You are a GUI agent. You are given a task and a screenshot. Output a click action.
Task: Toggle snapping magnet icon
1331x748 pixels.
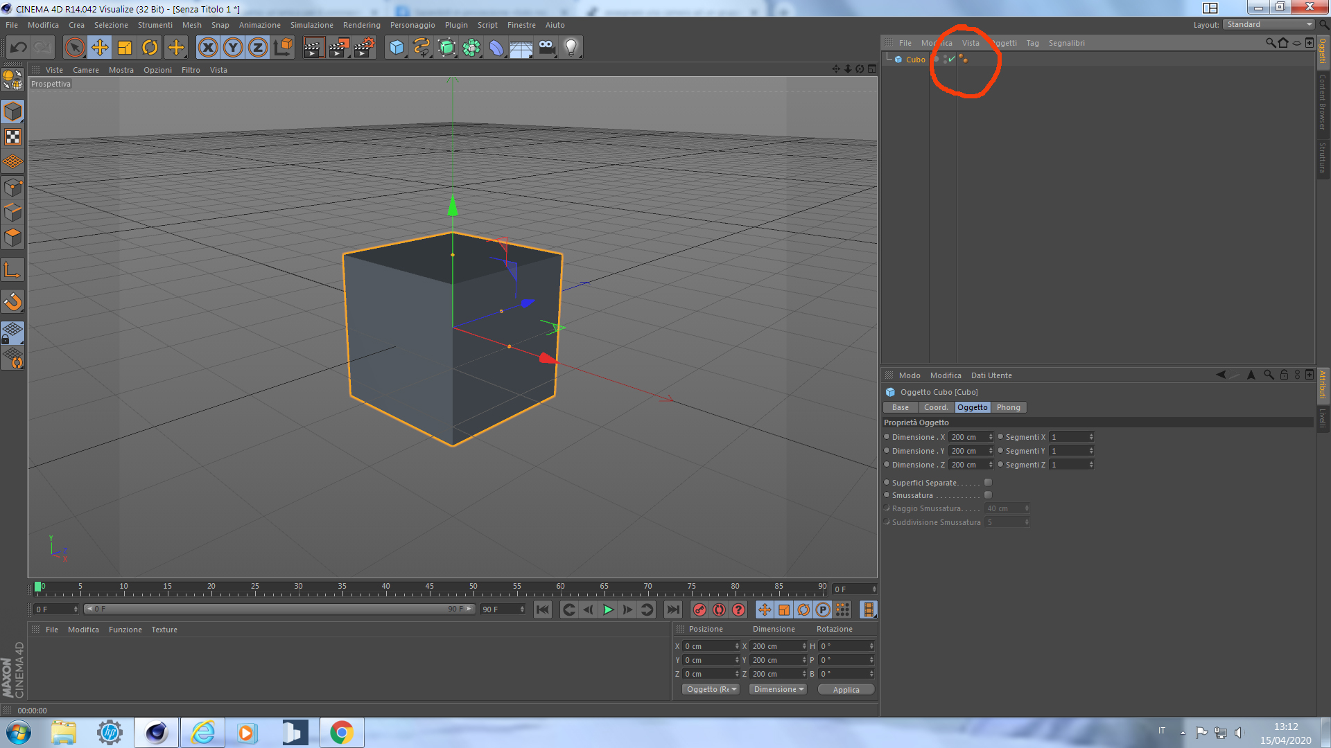(12, 301)
